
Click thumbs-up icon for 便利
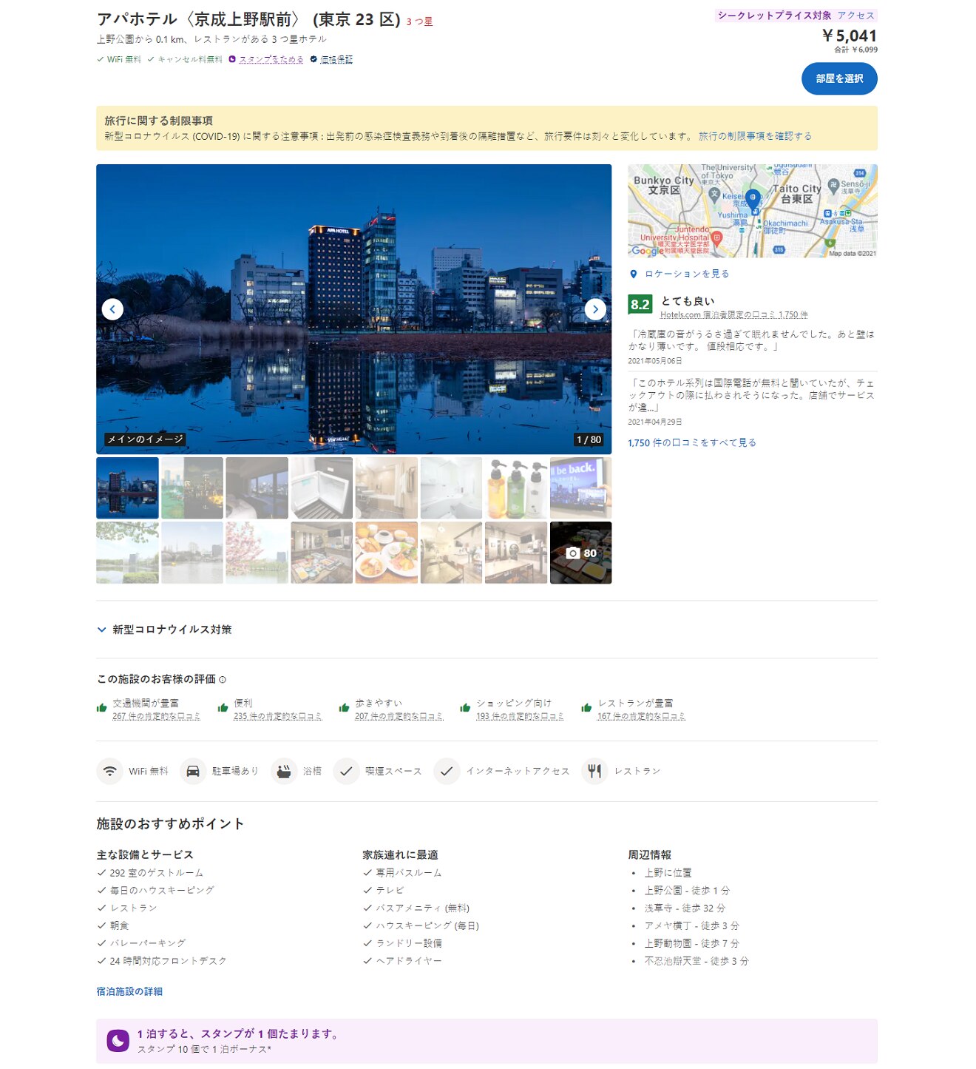[223, 708]
